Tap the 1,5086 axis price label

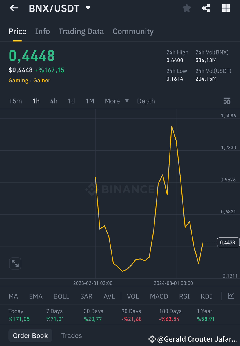coord(228,116)
